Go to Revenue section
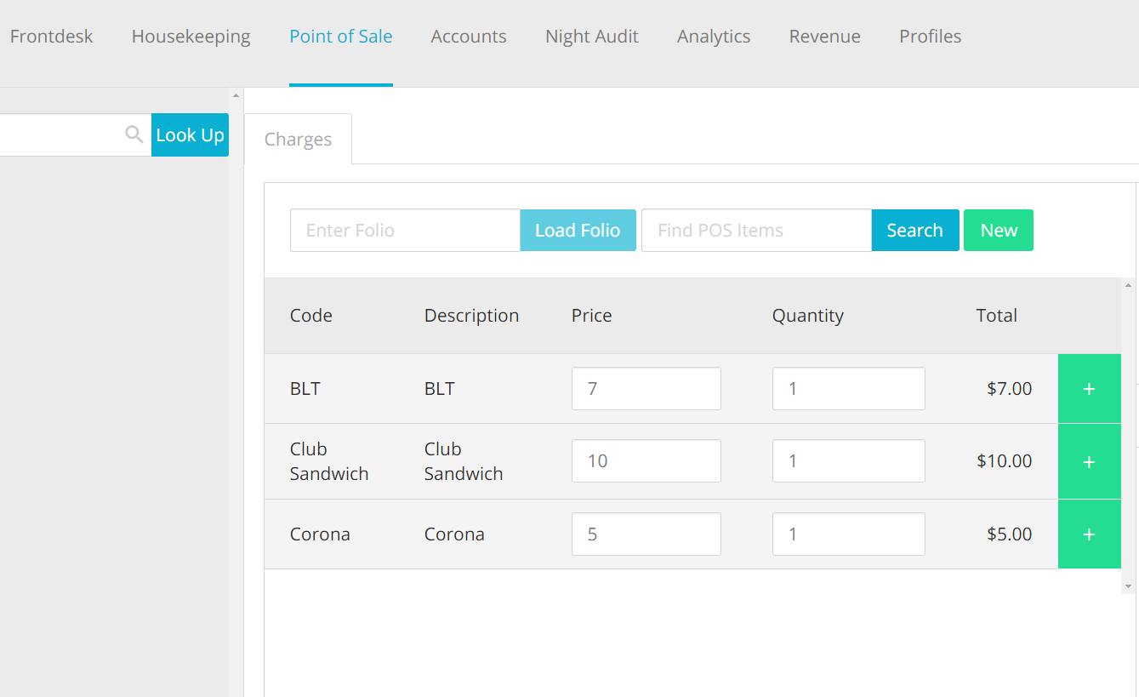 (825, 37)
